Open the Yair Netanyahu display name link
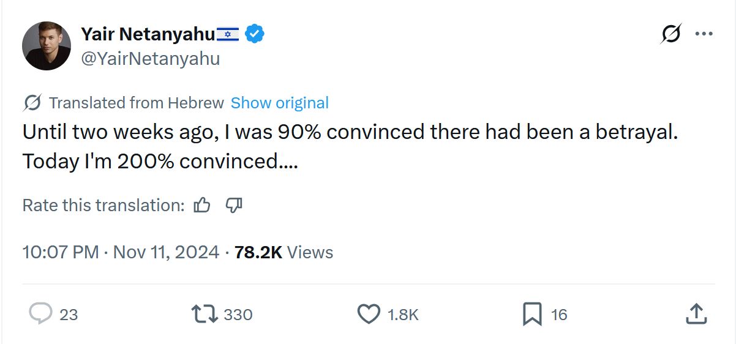The width and height of the screenshot is (736, 344). 147,34
